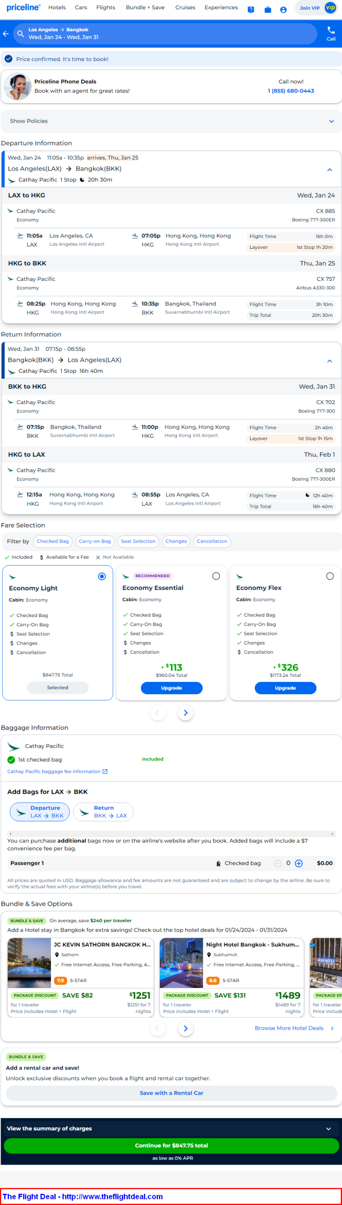
Task: Open the help question mark icon
Action: point(251,9)
